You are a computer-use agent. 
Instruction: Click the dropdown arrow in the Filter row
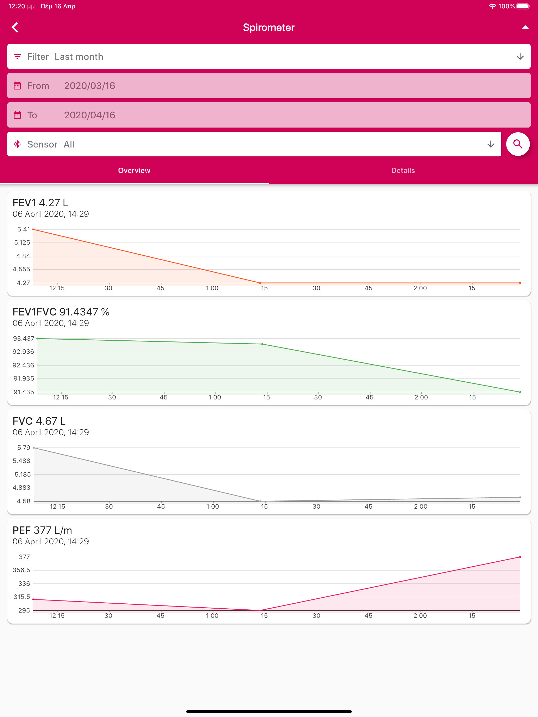click(520, 57)
